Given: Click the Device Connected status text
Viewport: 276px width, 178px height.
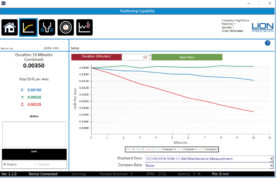Looking at the screenshot, I should tap(43, 174).
